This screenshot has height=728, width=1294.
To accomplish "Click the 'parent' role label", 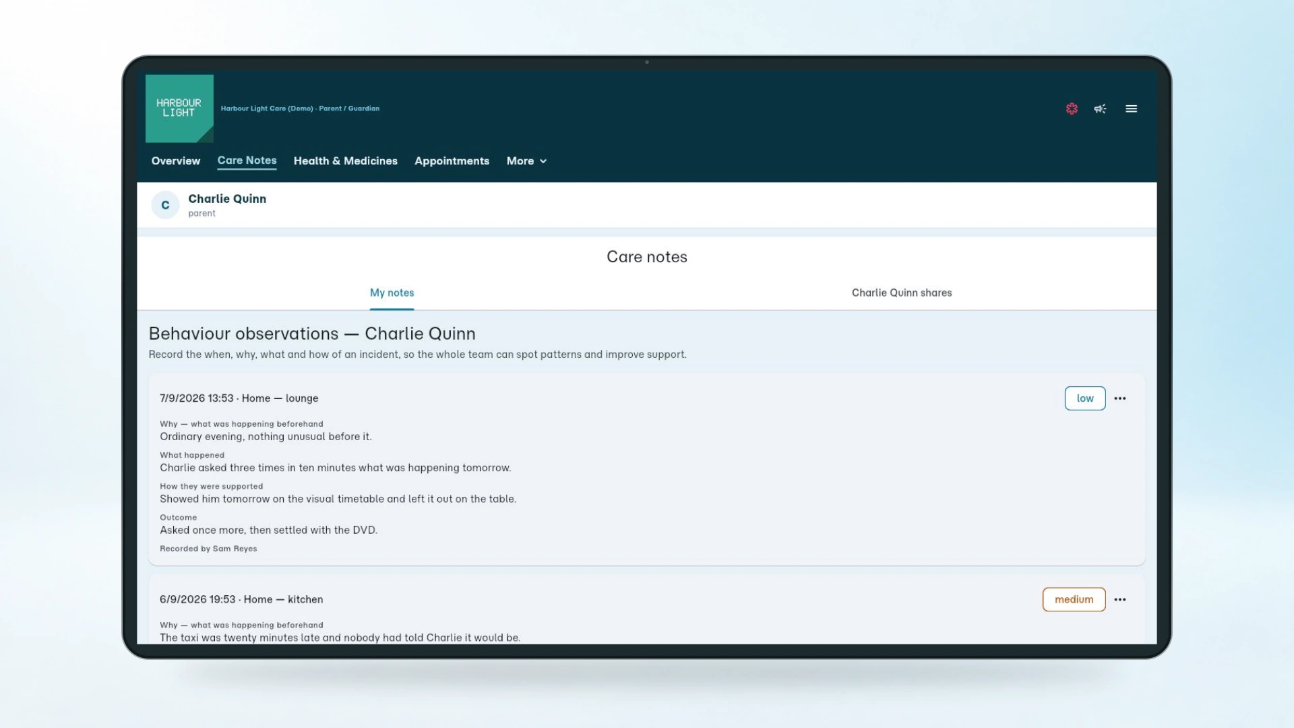I will click(x=202, y=214).
